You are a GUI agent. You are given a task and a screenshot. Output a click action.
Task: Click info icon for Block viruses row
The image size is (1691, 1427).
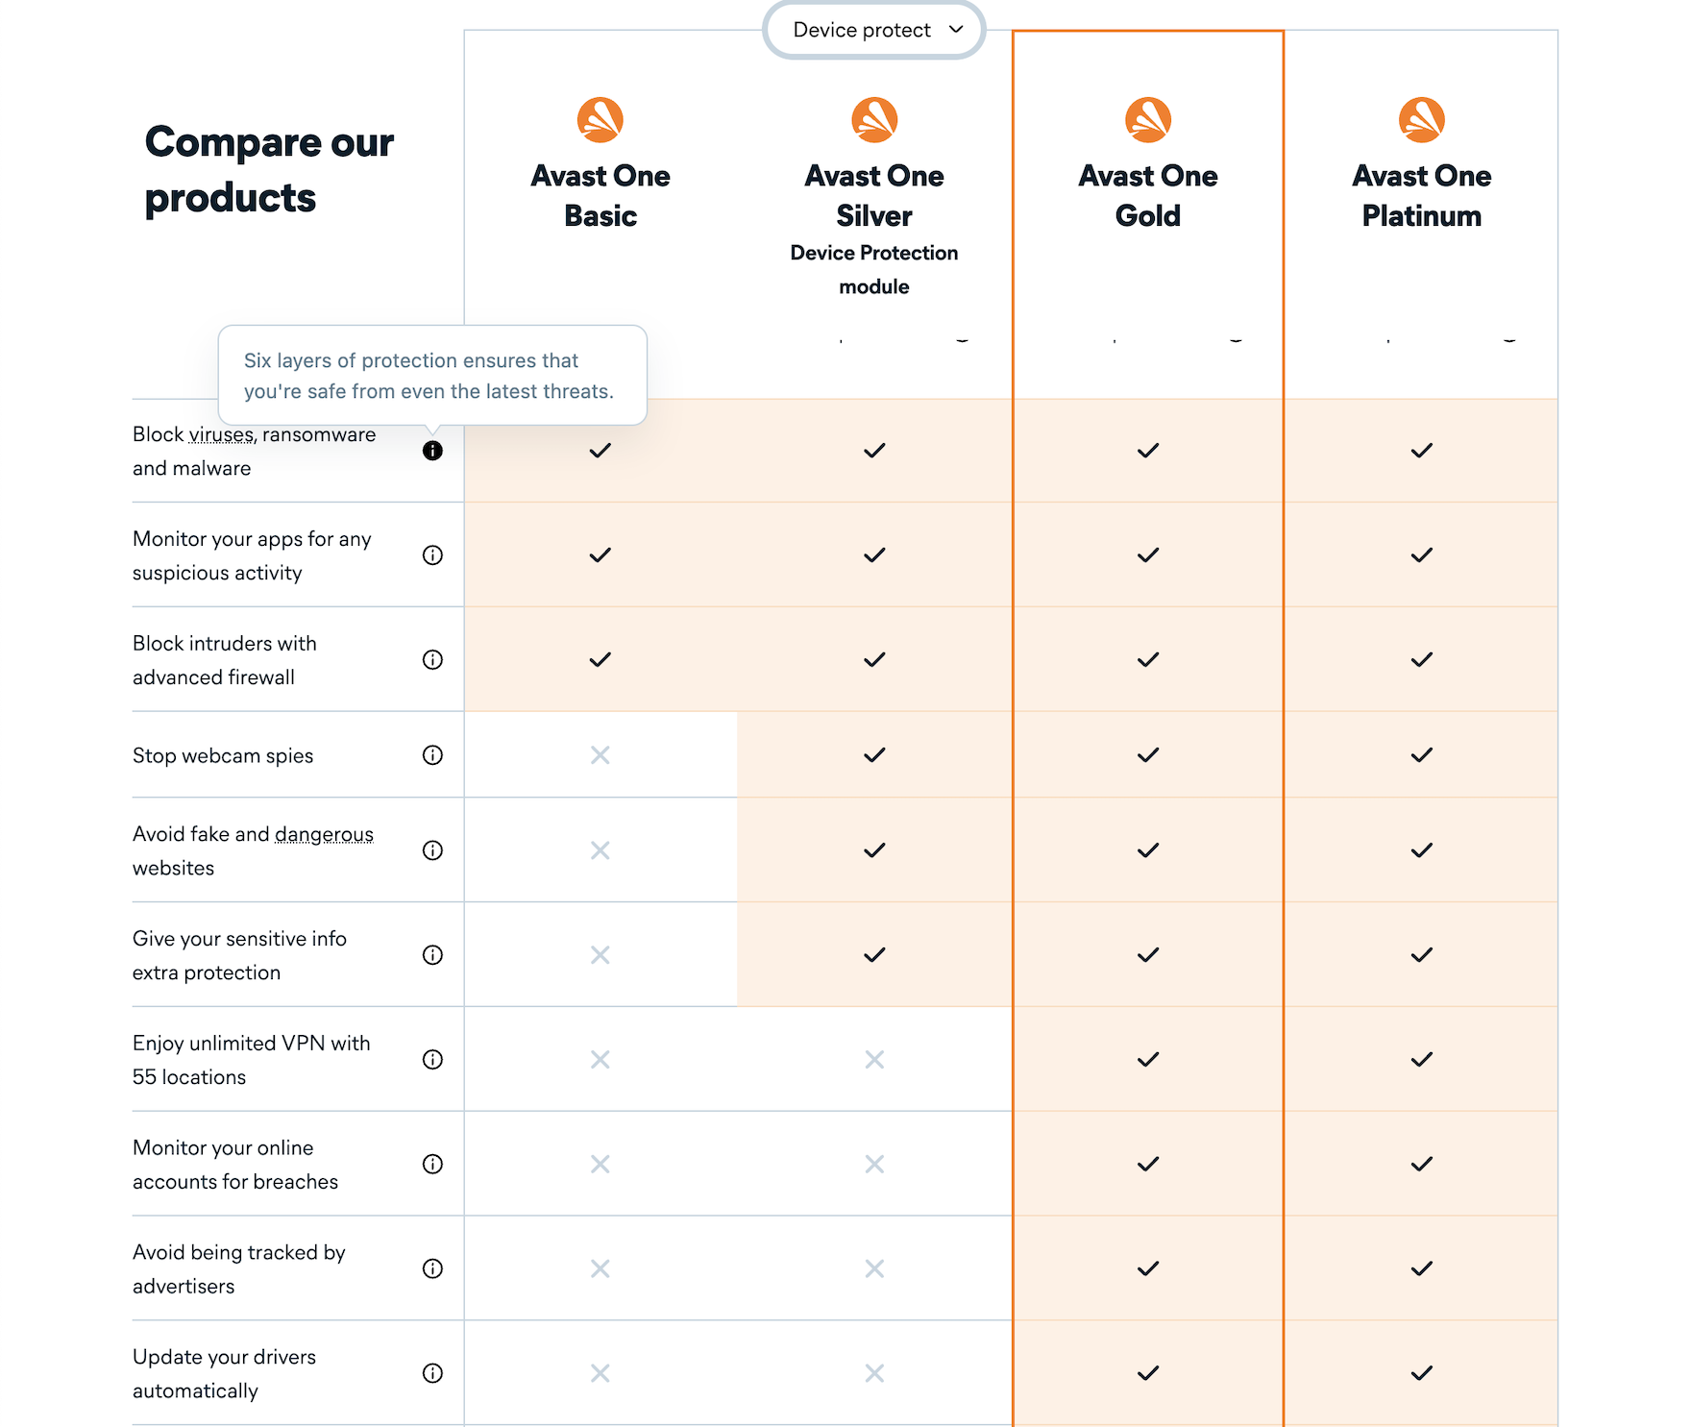pos(432,451)
